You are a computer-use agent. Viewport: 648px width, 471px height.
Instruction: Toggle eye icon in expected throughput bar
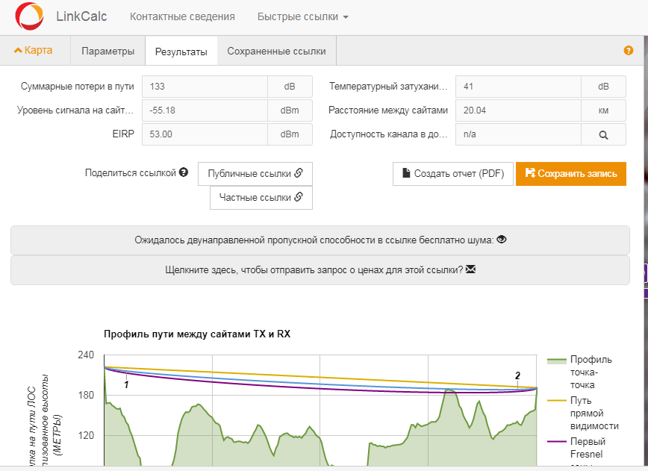click(502, 240)
